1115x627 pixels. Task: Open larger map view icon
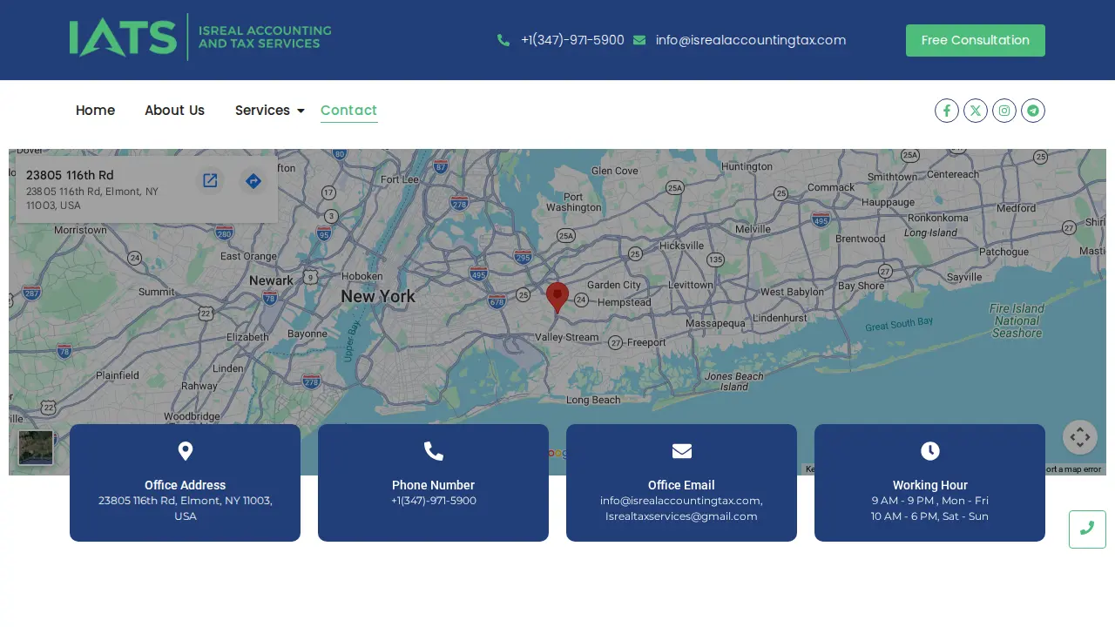(x=210, y=180)
